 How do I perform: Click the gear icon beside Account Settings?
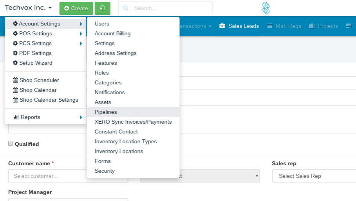click(15, 24)
